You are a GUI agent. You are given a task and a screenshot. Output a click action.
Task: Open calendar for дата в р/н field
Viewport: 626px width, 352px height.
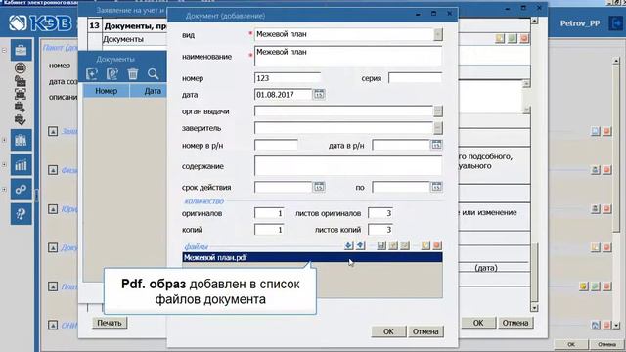pos(436,145)
